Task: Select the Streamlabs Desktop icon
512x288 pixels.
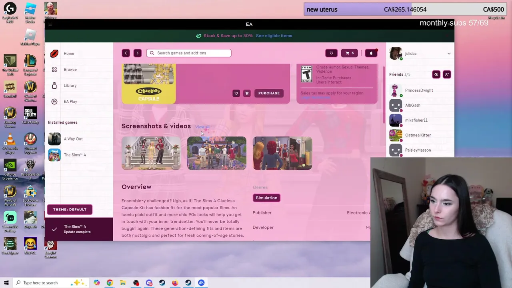Action: tap(10, 222)
